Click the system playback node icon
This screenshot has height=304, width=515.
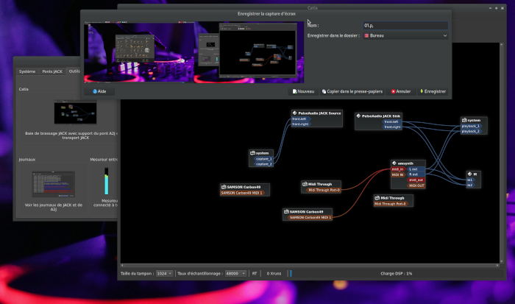(x=464, y=120)
